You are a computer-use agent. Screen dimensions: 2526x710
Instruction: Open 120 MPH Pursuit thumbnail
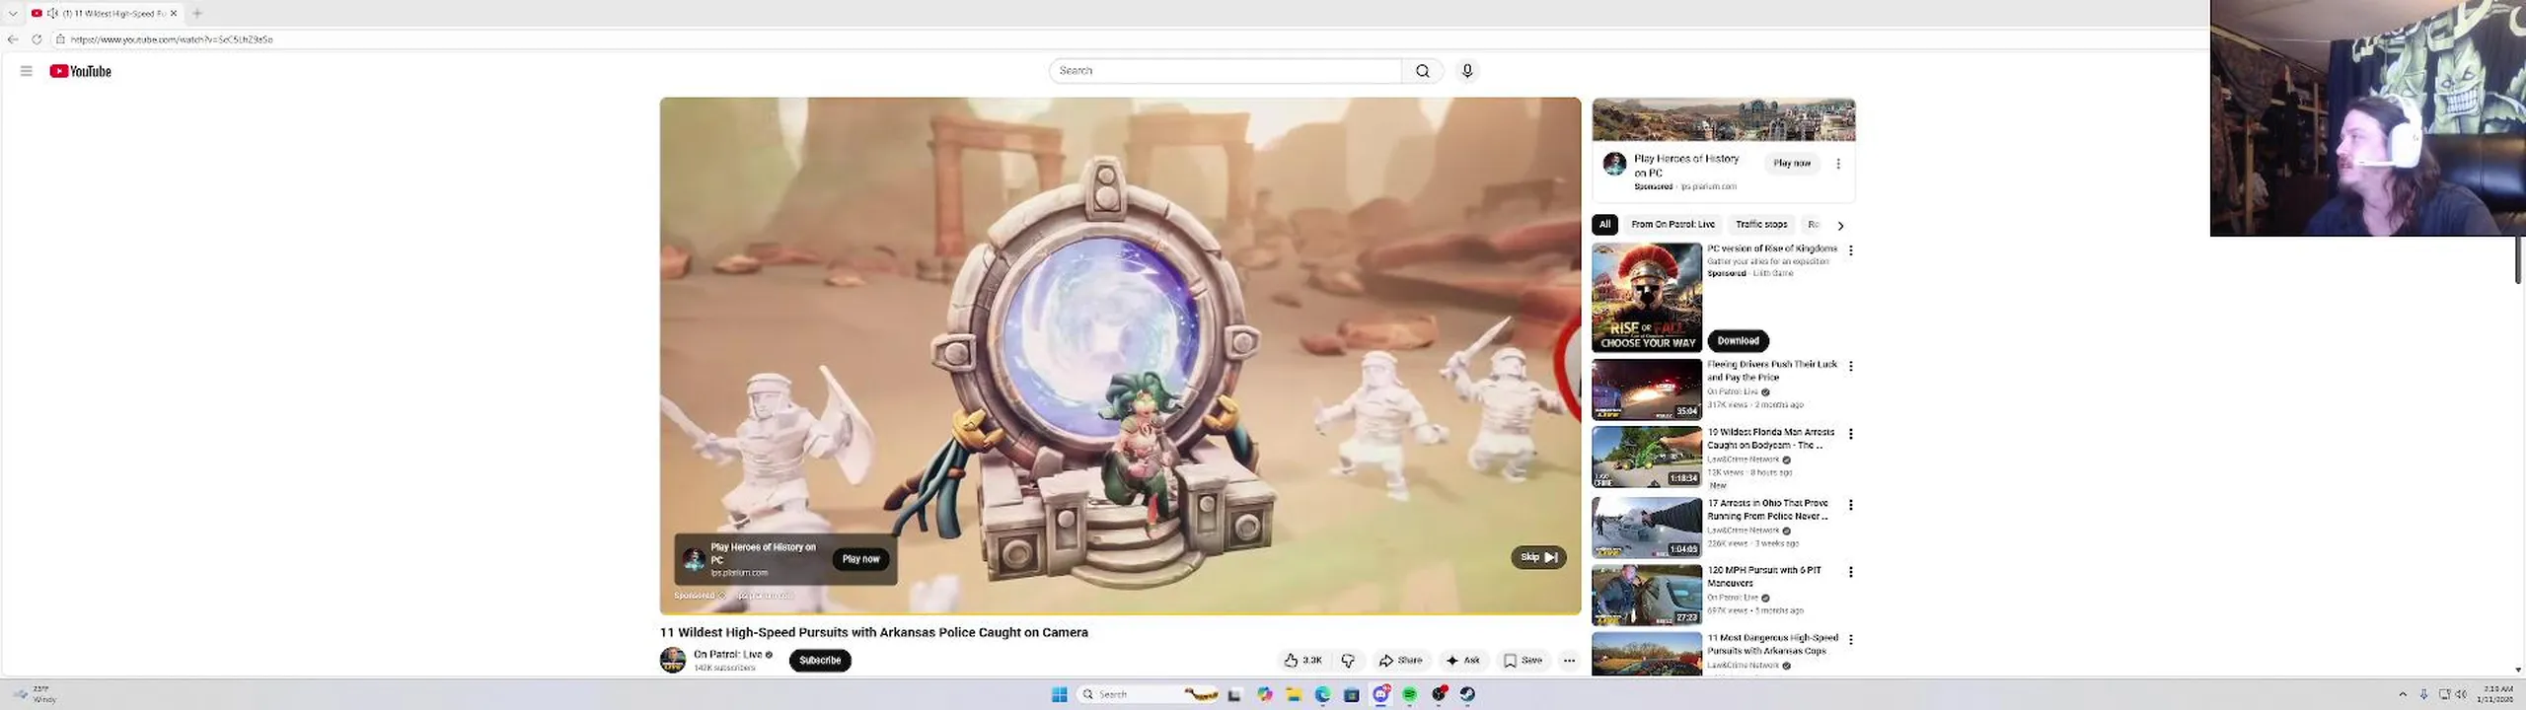1647,595
